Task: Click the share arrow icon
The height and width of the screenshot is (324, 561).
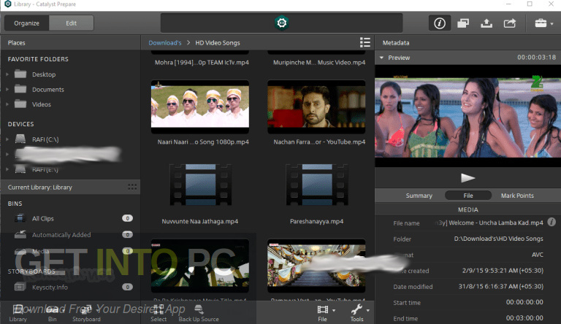Action: coord(509,23)
